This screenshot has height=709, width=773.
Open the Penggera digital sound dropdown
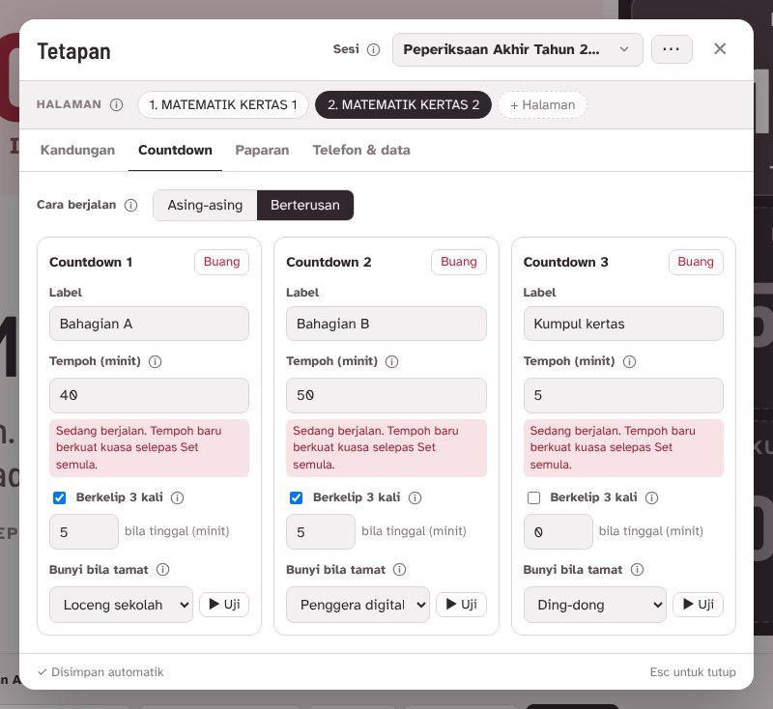click(358, 605)
